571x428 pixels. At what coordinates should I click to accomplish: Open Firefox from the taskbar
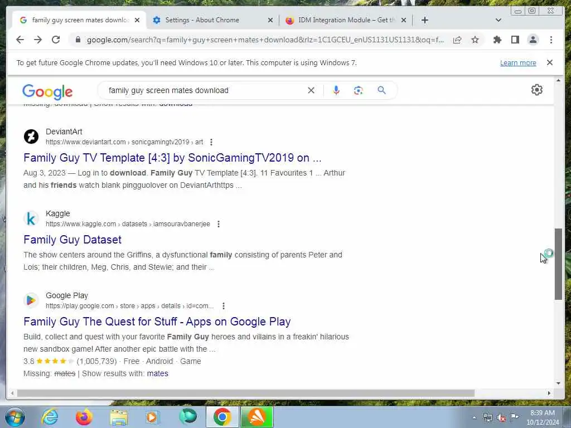(84, 417)
